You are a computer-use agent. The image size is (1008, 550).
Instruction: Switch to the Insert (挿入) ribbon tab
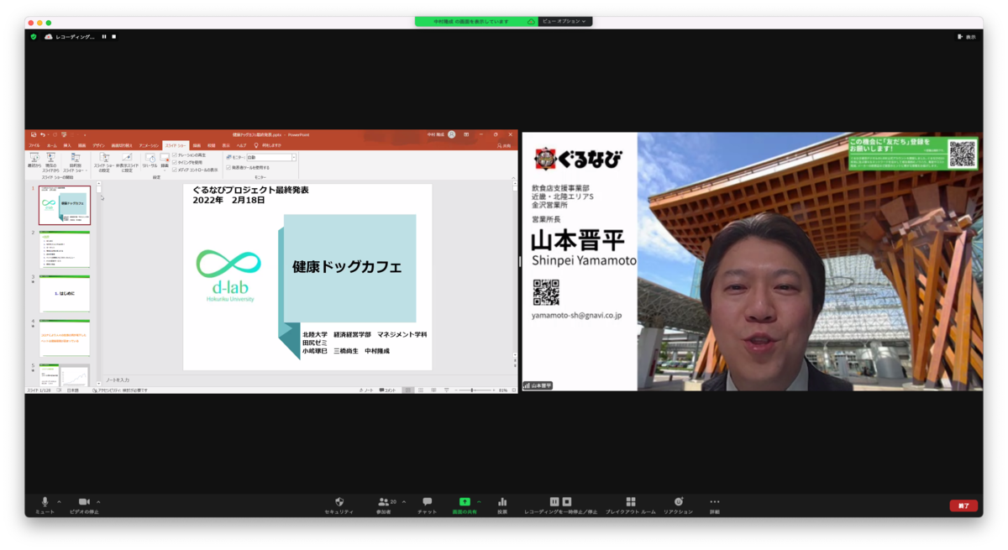point(67,145)
